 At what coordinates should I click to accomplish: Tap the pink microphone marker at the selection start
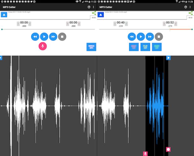(145, 154)
